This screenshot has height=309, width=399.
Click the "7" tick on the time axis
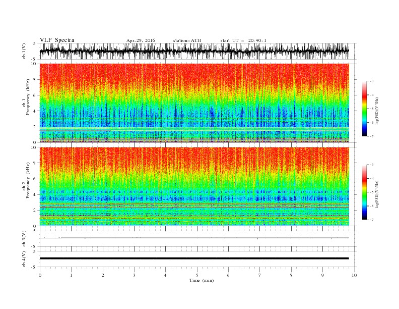tap(260, 275)
